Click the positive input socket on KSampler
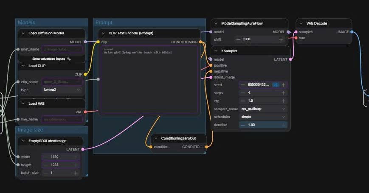The image size is (369, 193). point(211,65)
